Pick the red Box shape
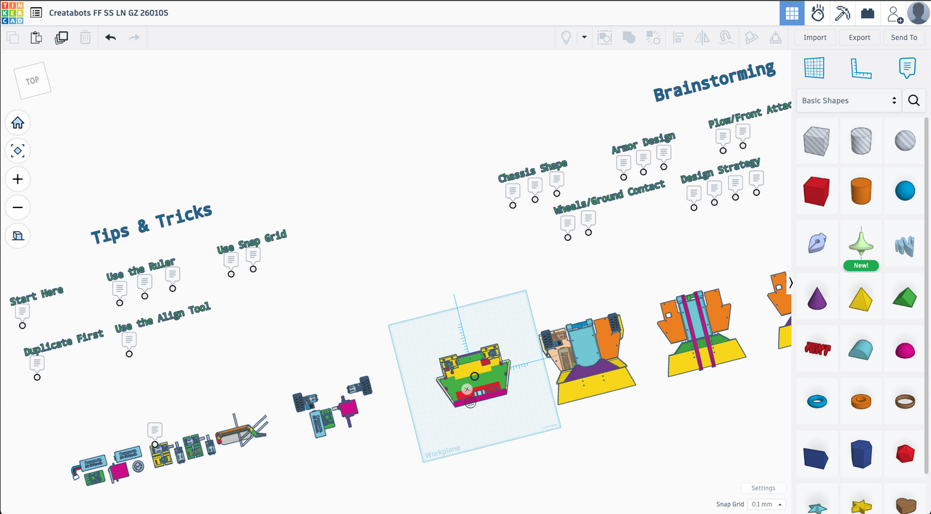931x514 pixels. 816,191
